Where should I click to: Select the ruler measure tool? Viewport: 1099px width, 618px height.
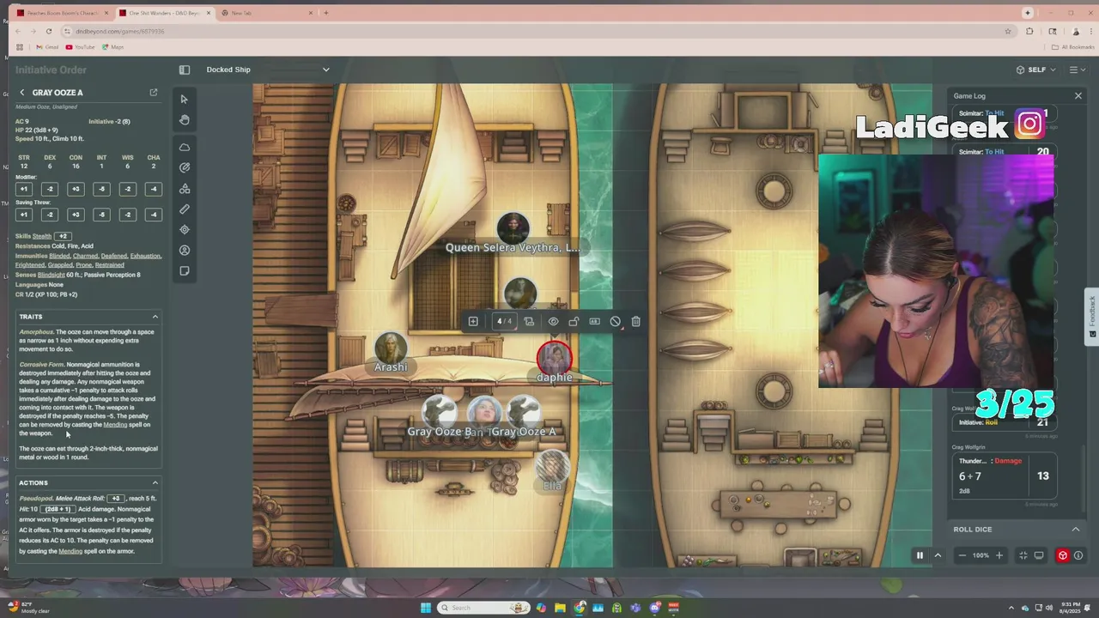point(185,209)
